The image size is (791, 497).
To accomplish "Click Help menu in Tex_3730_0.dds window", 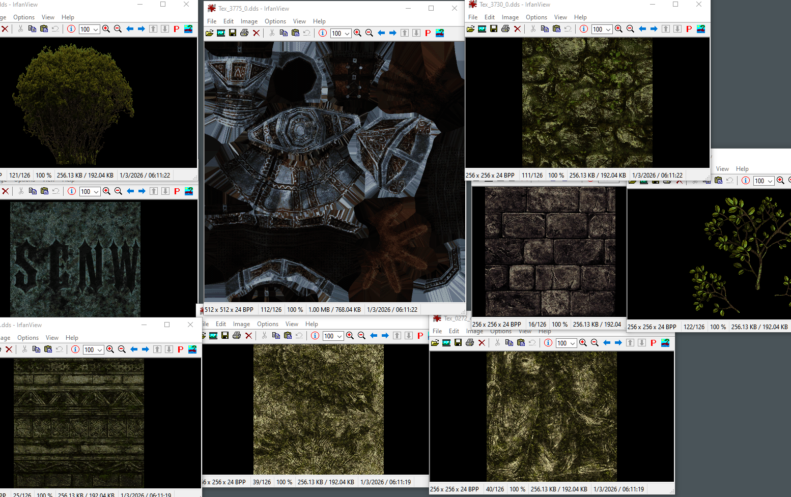I will coord(580,17).
